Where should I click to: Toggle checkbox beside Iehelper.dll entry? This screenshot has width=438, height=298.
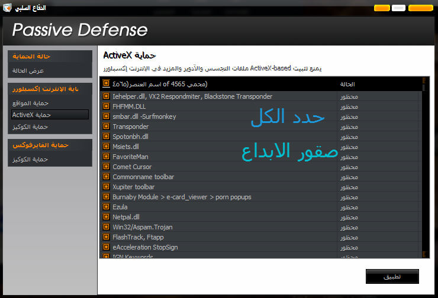pos(107,96)
